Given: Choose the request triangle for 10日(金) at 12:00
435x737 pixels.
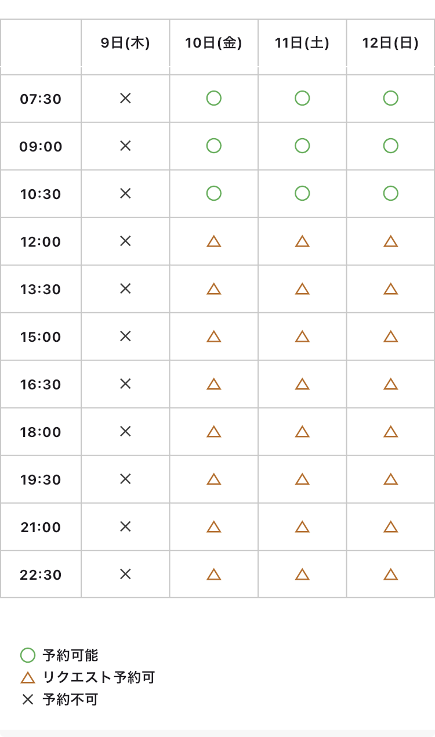Looking at the screenshot, I should (213, 241).
